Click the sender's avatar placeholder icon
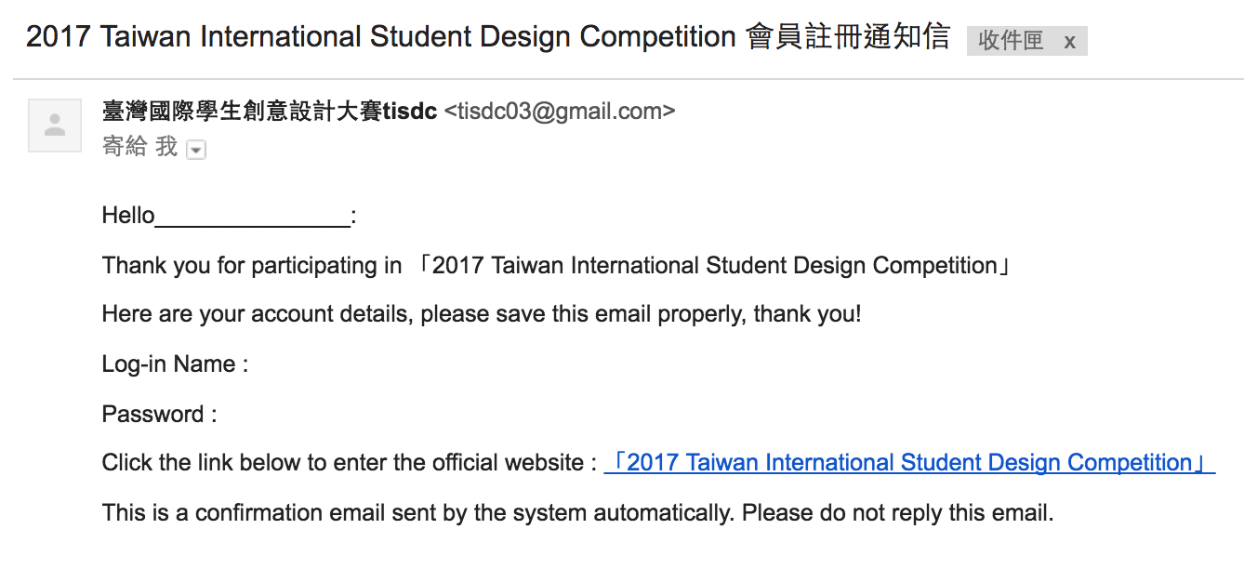This screenshot has height=582, width=1244. [x=55, y=125]
